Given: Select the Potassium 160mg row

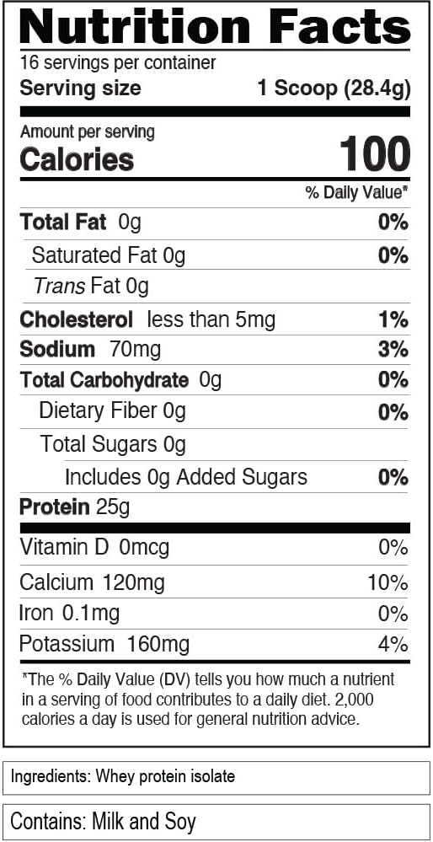Looking at the screenshot, I should (215, 645).
